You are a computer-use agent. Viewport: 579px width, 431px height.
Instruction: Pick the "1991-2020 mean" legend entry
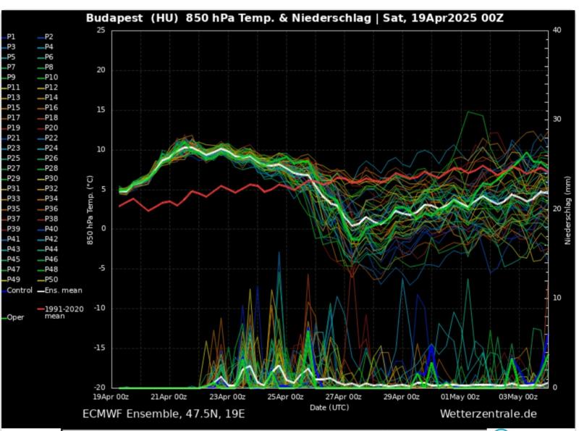61,312
